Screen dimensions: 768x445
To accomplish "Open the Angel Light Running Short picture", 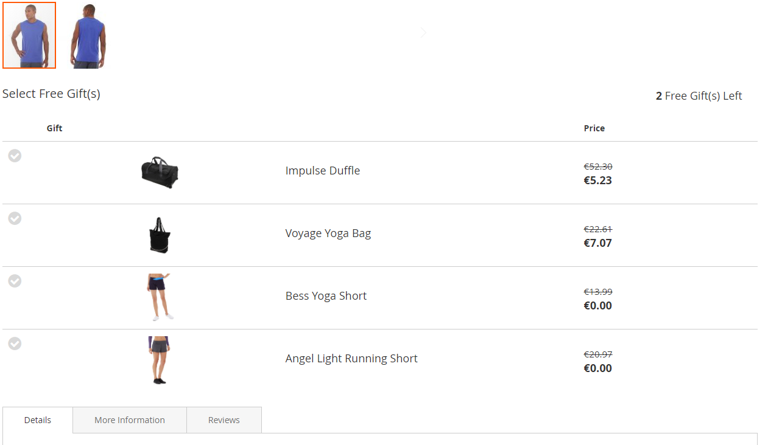I will pyautogui.click(x=160, y=360).
